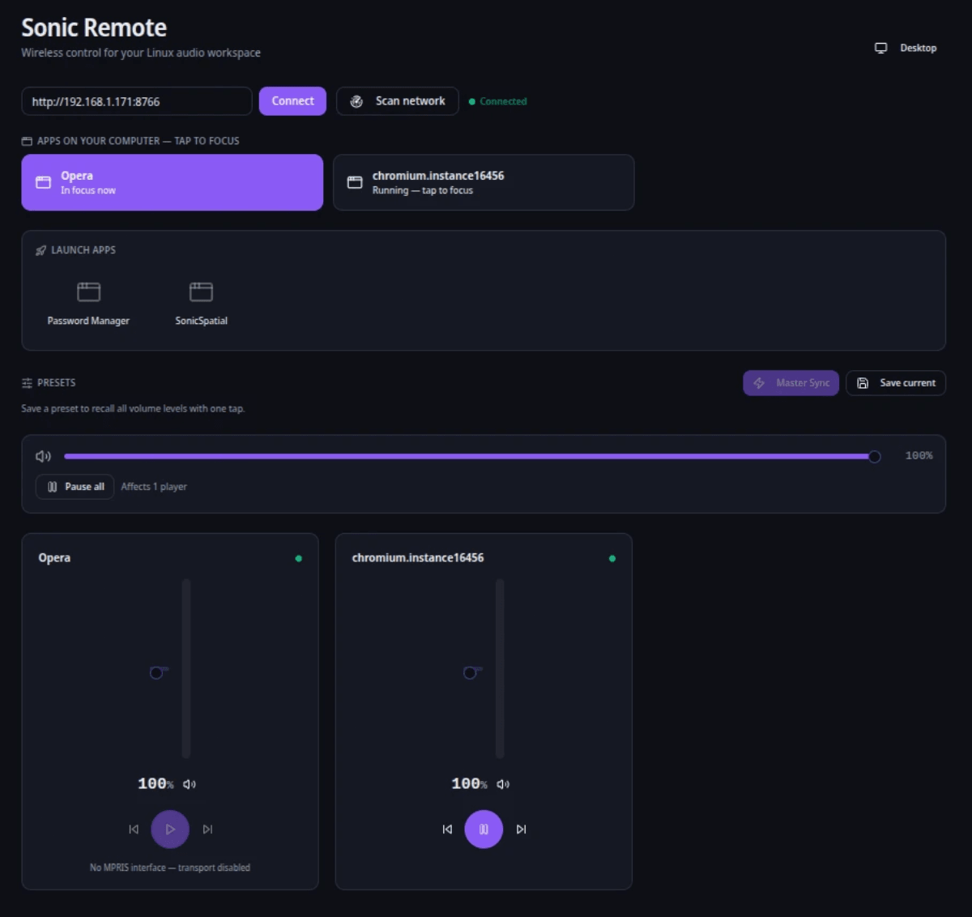The height and width of the screenshot is (917, 972).
Task: Click the master volume speaker icon
Action: (44, 456)
